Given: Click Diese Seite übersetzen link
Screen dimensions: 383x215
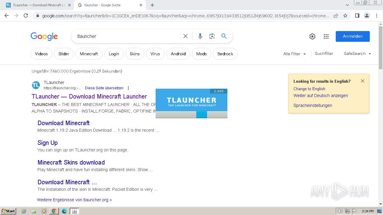Looking at the screenshot, I should 104,88.
